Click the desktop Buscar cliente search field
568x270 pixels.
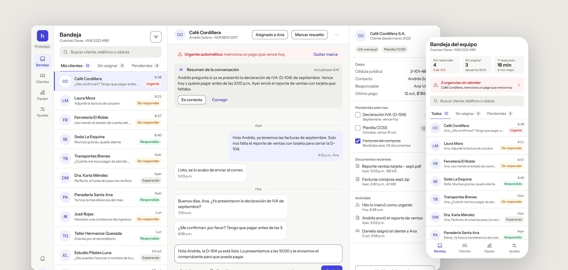click(110, 52)
